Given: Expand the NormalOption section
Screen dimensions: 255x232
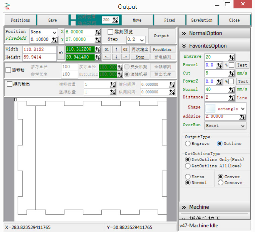Looking at the screenshot, I should click(x=214, y=33).
